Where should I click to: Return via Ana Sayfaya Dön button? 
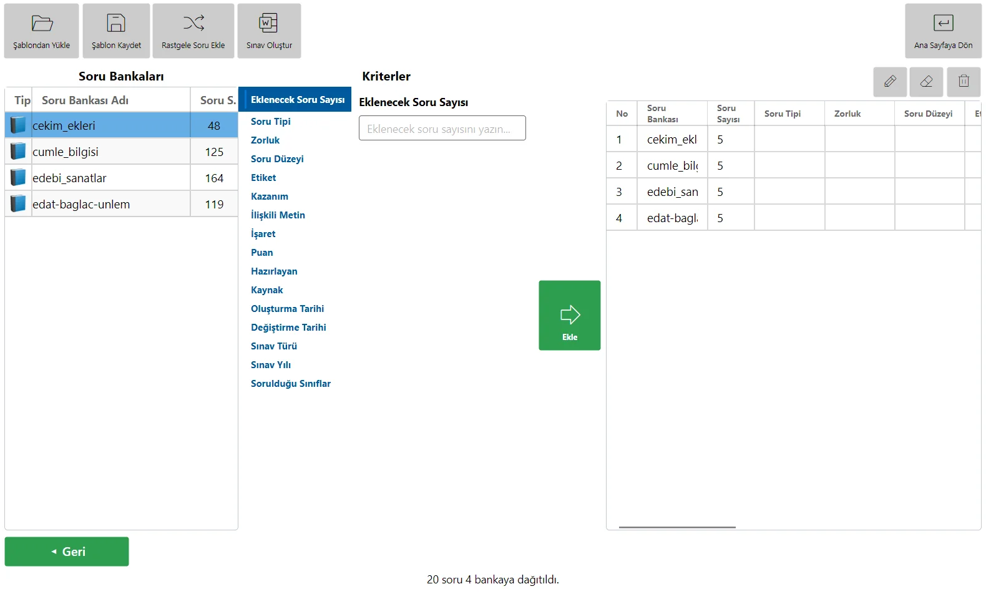coord(943,31)
